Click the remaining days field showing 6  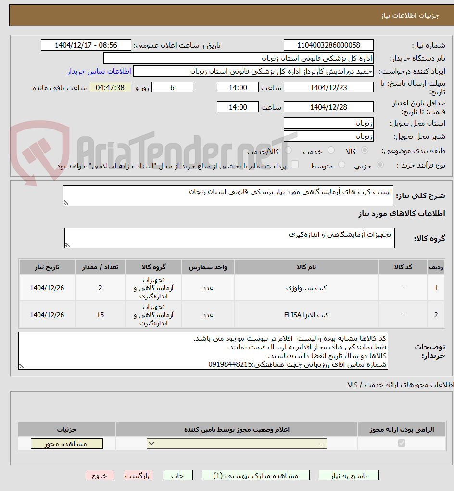coord(172,87)
